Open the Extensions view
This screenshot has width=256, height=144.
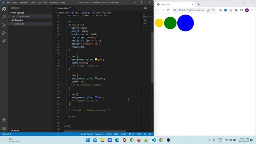coord(4,41)
